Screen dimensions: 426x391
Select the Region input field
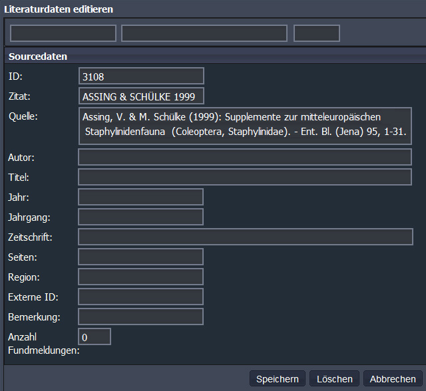(x=141, y=277)
